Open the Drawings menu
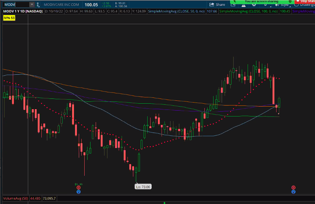 tap(304, 5)
